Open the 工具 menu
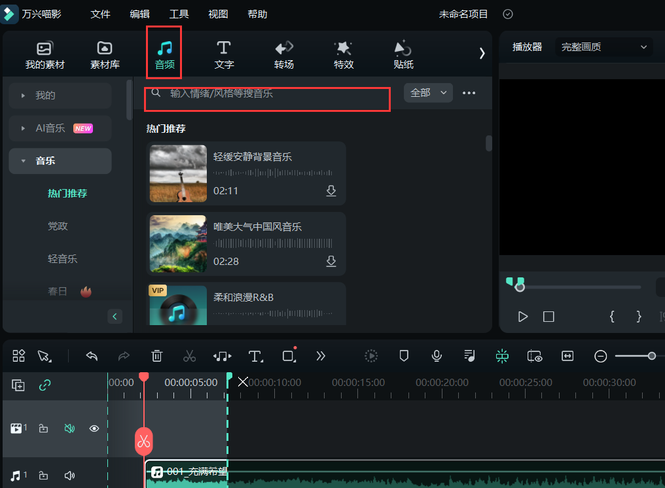 pyautogui.click(x=179, y=13)
